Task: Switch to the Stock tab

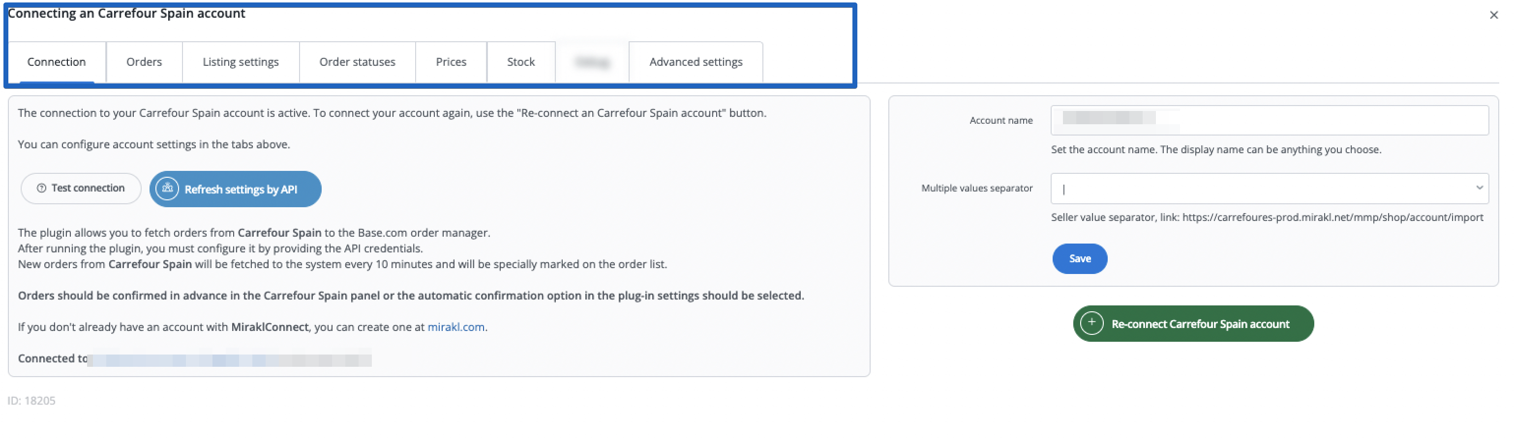Action: pyautogui.click(x=521, y=62)
